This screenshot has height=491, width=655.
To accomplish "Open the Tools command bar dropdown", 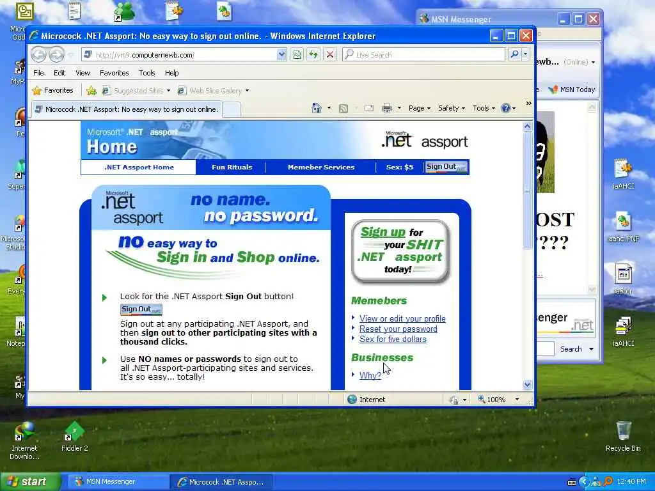I will coord(484,108).
